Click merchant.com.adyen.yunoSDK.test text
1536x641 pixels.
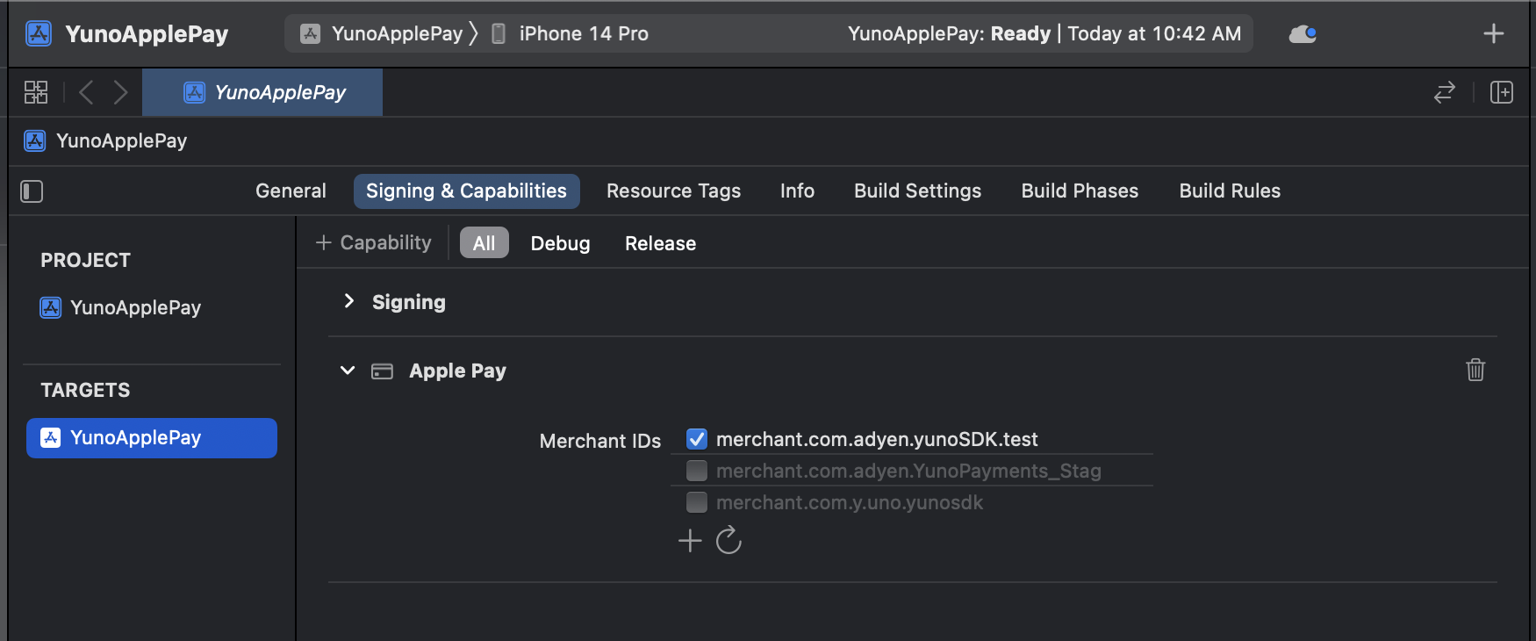pos(877,439)
